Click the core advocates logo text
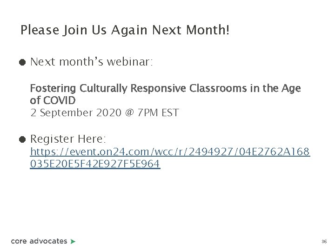This screenshot has height=251, width=335. tap(39, 241)
